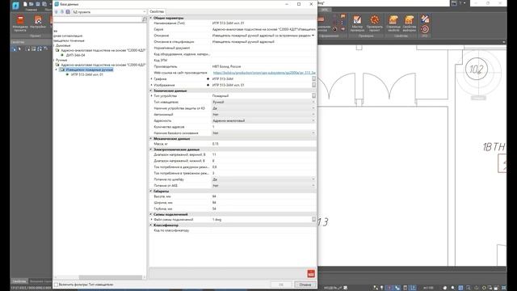The image size is (517, 291).
Task: Click the new-file icon in quick access toolbar
Action: tap(25, 4)
